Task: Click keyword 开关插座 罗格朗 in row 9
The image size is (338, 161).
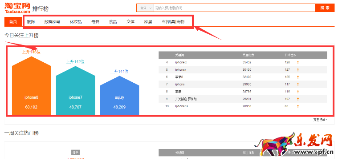Action: [x=186, y=99]
